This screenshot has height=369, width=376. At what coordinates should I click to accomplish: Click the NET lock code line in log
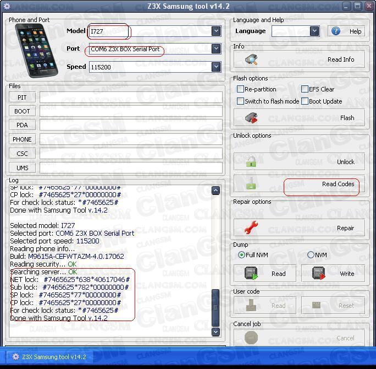point(70,279)
